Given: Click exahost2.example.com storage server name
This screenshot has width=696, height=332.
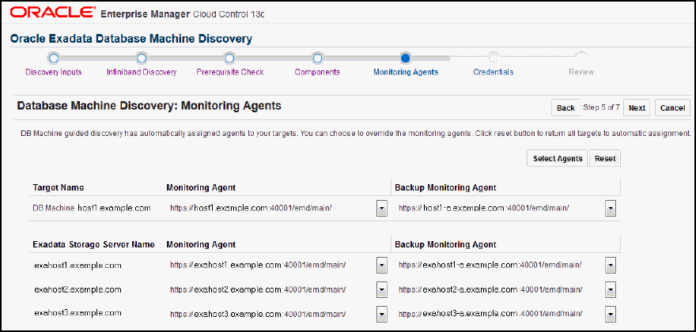Looking at the screenshot, I should [x=78, y=290].
